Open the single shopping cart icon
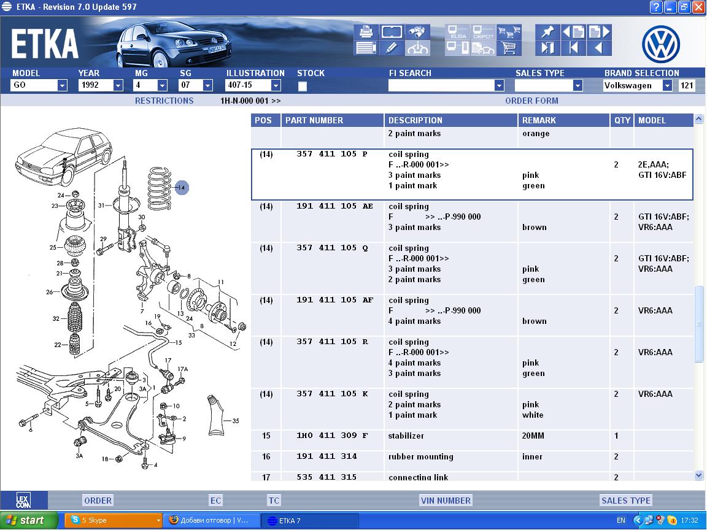This screenshot has height=530, width=707. click(509, 48)
